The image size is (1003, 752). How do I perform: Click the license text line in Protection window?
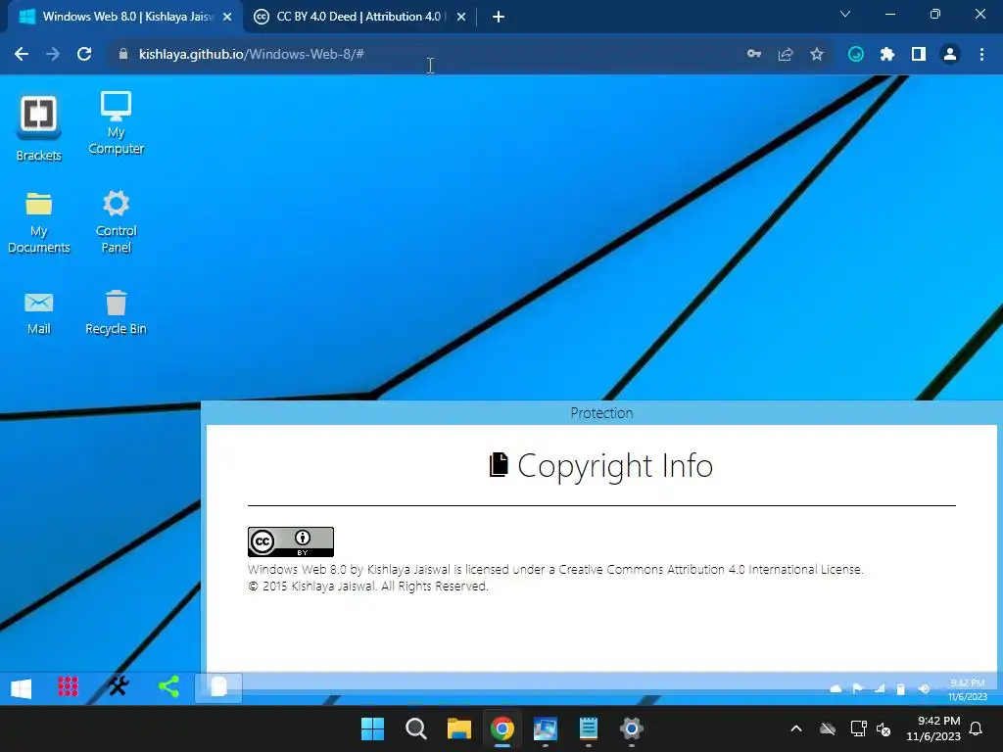(x=555, y=569)
